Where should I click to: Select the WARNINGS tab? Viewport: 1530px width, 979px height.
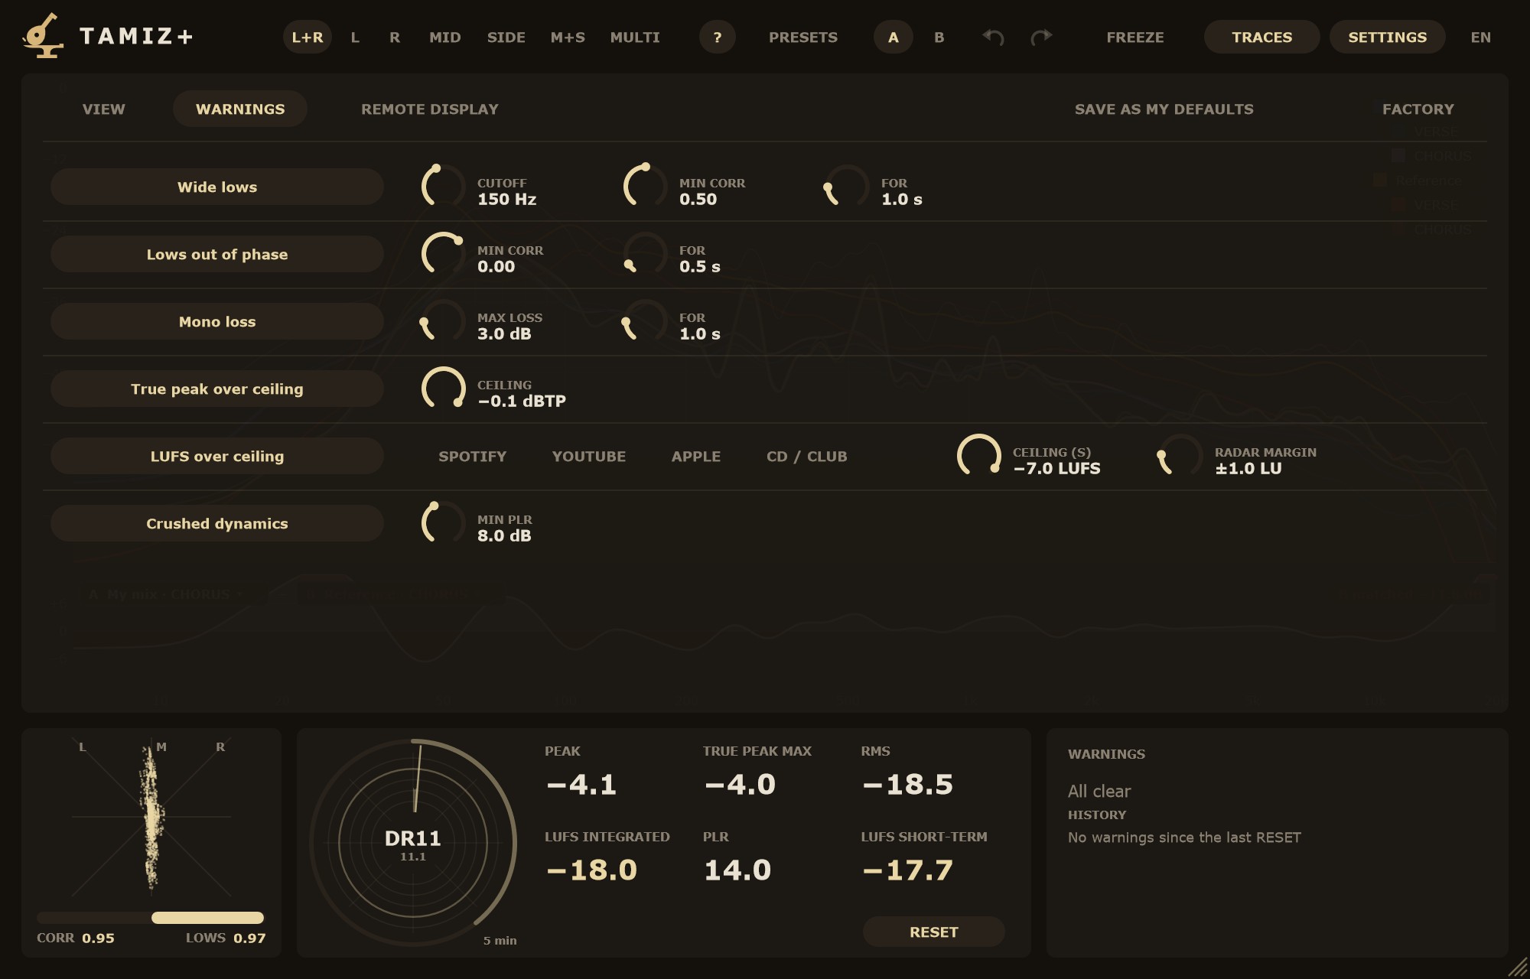240,109
